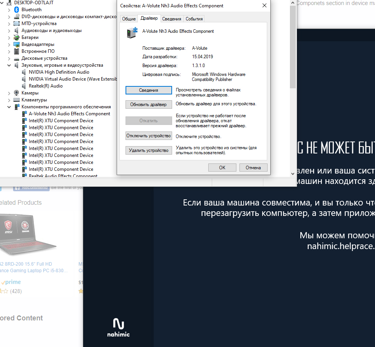Click the Компоненты программного обеспечения icon
375x347 pixels.
click(17, 107)
